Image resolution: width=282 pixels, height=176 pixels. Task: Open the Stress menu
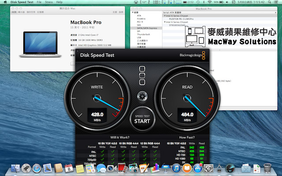point(49,2)
